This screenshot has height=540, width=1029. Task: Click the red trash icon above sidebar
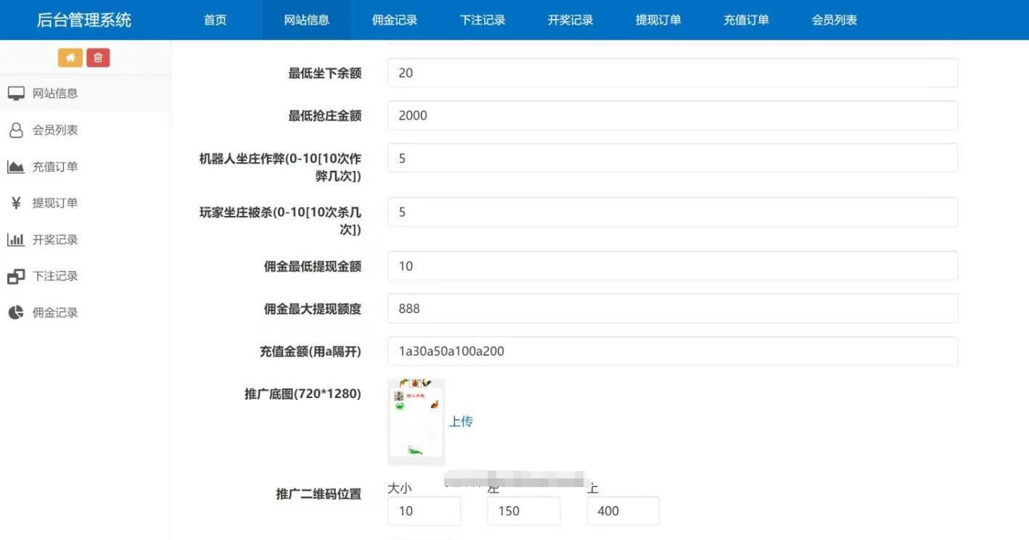[98, 57]
